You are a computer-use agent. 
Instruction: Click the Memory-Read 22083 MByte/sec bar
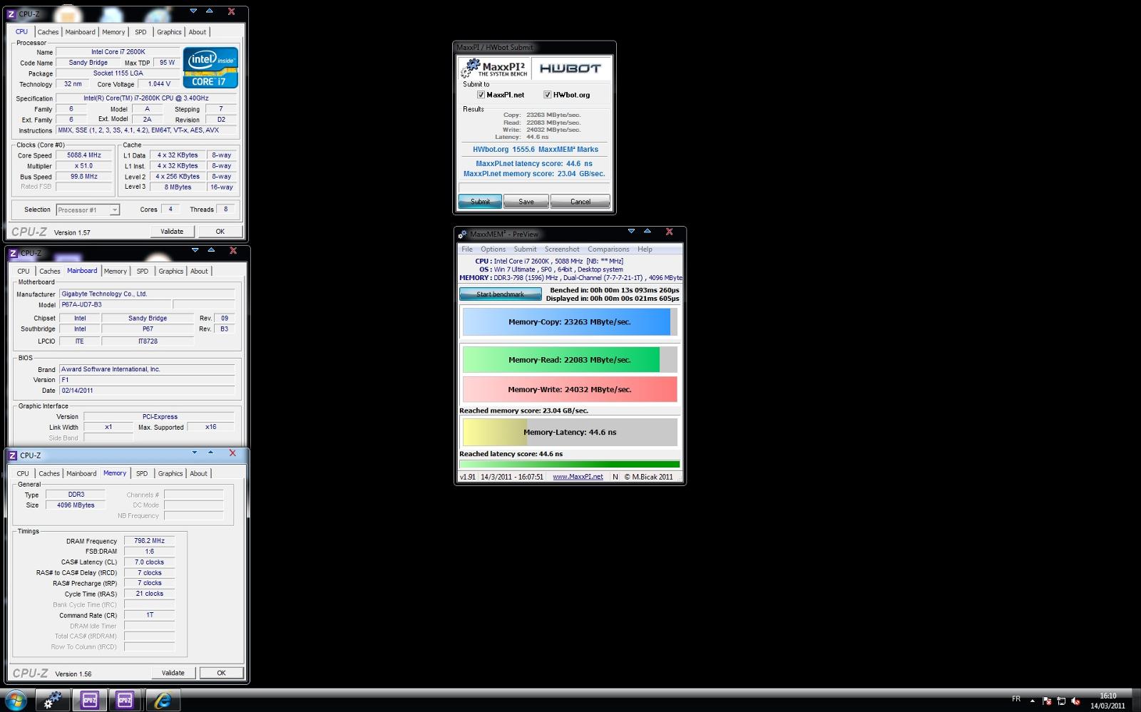[570, 360]
